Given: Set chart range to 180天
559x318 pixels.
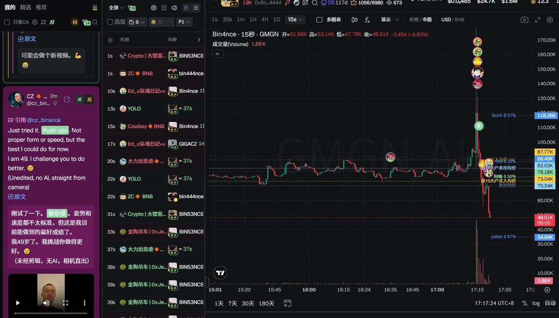Looking at the screenshot, I should point(266,303).
